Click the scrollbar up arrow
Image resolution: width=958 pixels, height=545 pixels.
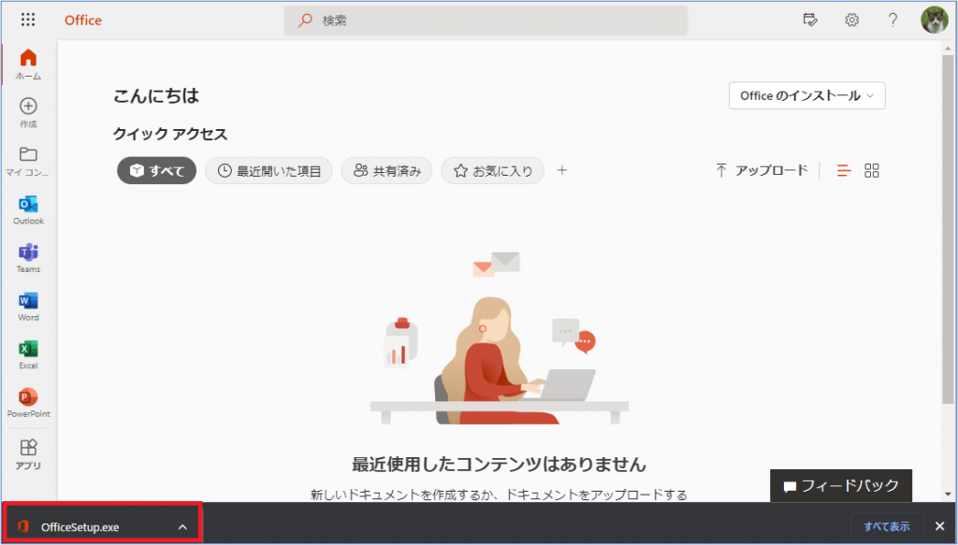pyautogui.click(x=949, y=48)
